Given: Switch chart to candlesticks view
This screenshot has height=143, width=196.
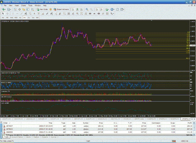Looking at the screenshot, I should [77, 9].
